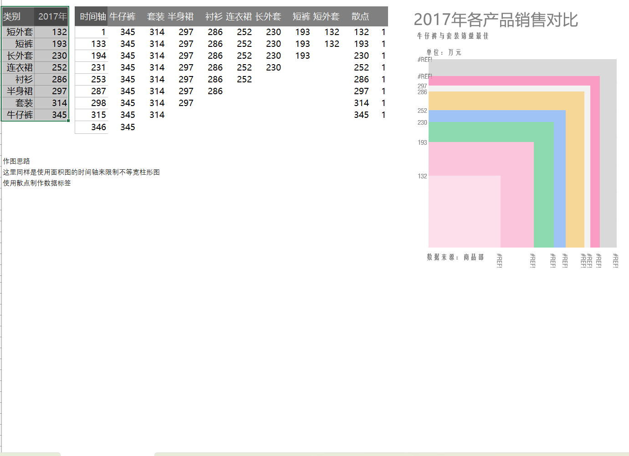The image size is (629, 456).
Task: Click time-axis cell with value 231
Action: (91, 67)
